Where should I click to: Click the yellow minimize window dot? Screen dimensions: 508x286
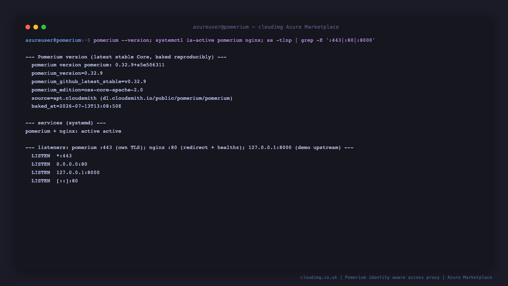coord(36,27)
